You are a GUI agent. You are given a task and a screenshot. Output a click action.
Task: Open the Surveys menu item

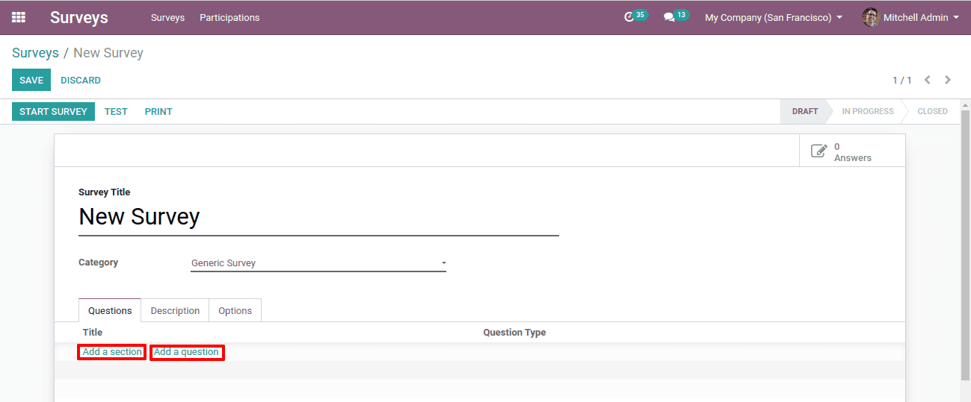167,17
